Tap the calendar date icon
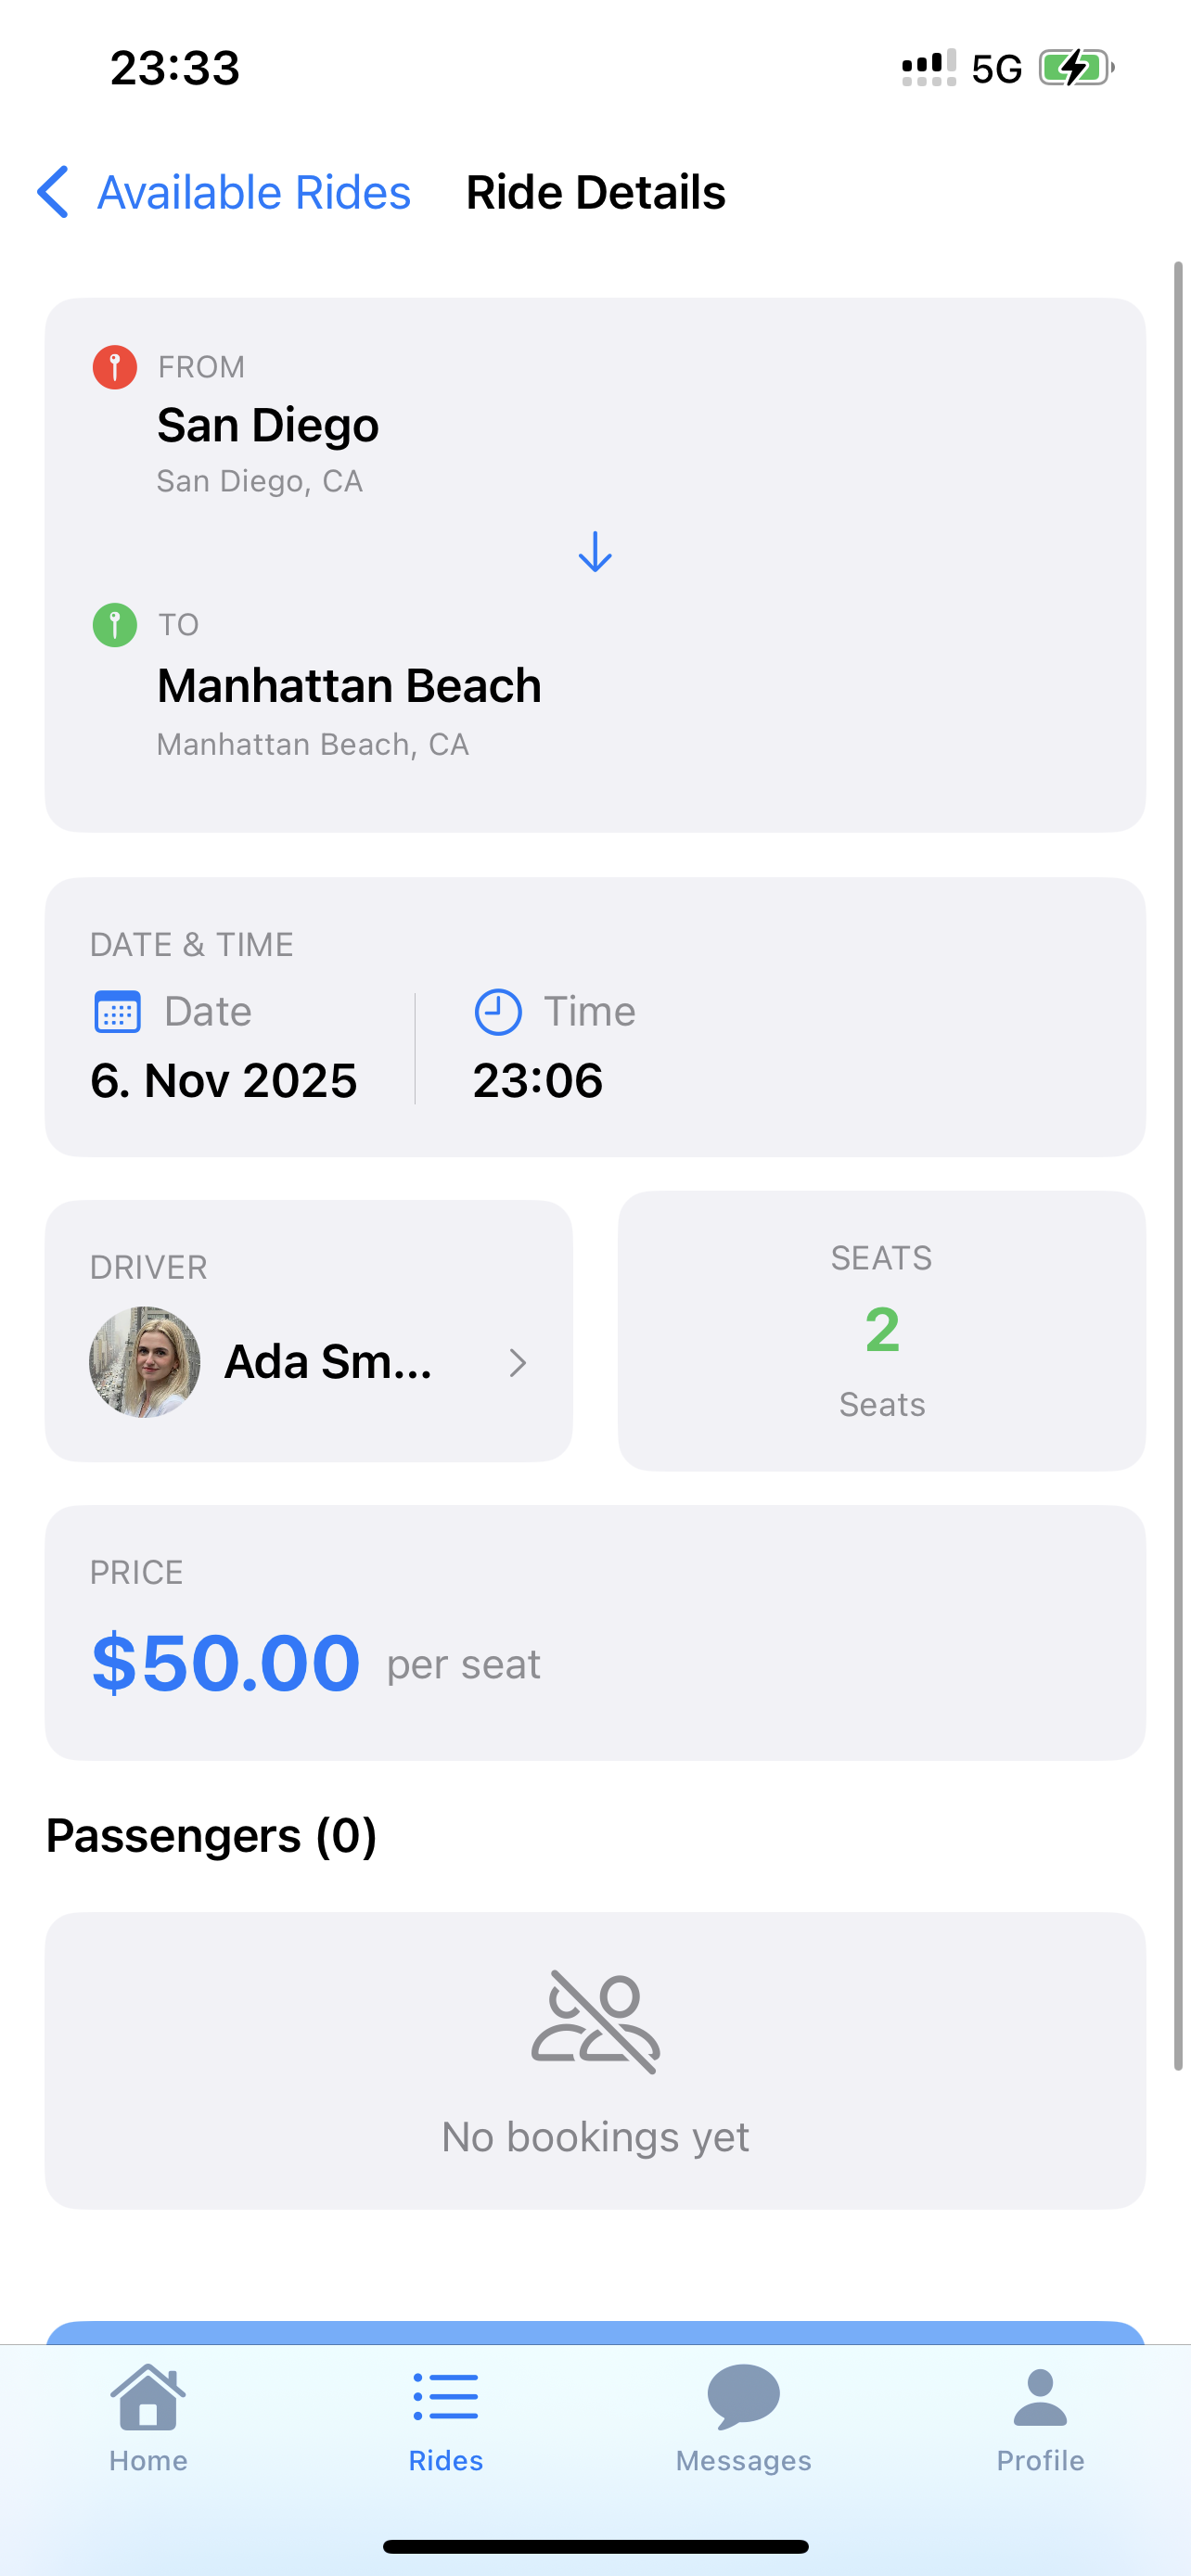The width and height of the screenshot is (1191, 2576). (117, 1012)
